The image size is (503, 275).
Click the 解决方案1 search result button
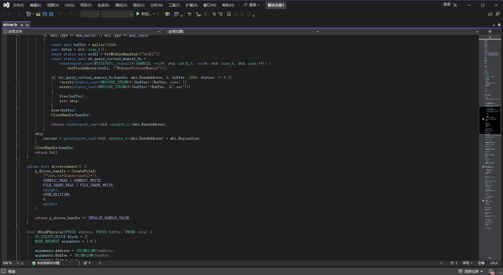click(276, 5)
